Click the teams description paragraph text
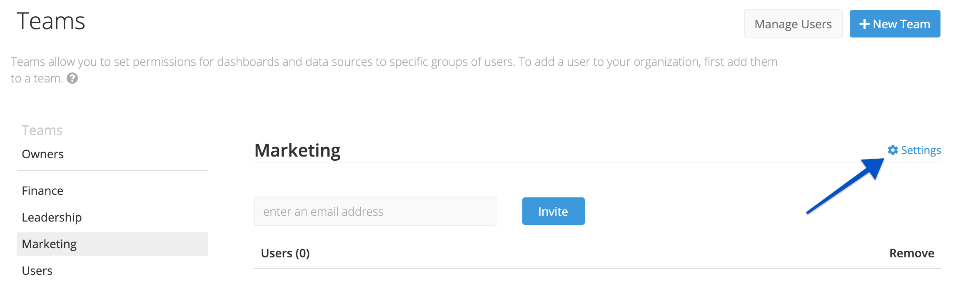958x294 pixels. (394, 70)
